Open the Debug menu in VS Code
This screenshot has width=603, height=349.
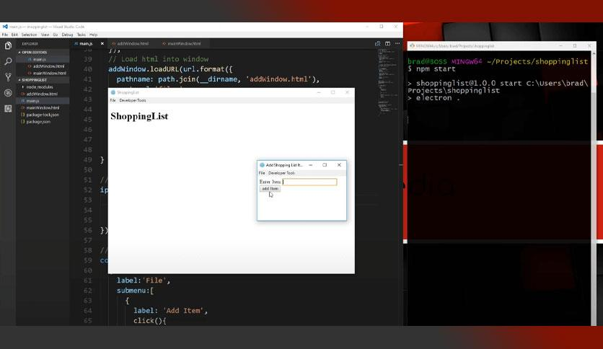coord(67,35)
